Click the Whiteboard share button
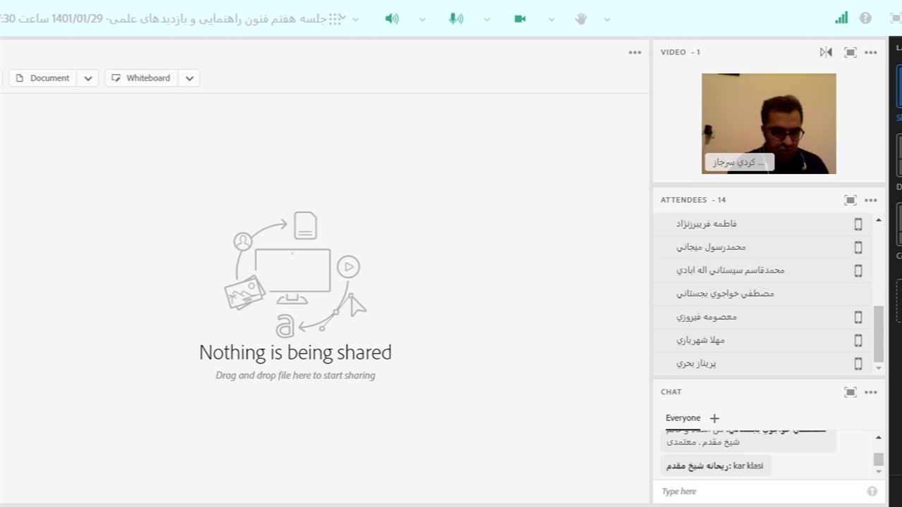The image size is (902, 507). pos(142,78)
